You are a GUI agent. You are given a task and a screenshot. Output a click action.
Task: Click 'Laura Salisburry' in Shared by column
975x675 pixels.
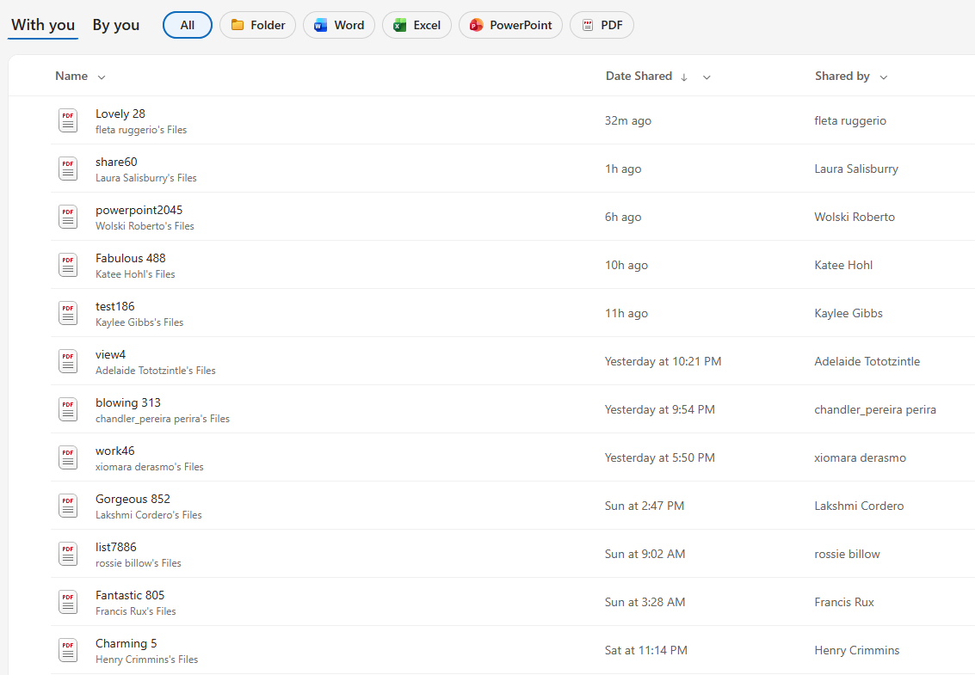[856, 169]
